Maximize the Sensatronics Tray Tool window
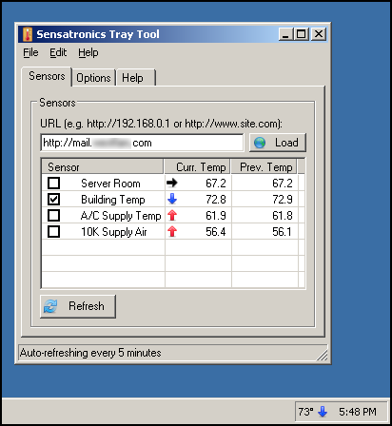This screenshot has width=392, height=426. [x=302, y=34]
